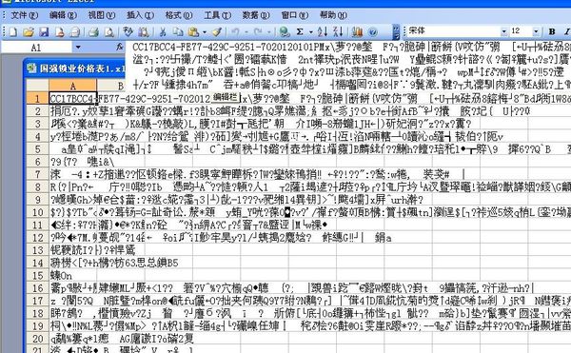Screen dimensions: 571x353
Task: Click the AutoSum sigma icon
Action: click(300, 32)
